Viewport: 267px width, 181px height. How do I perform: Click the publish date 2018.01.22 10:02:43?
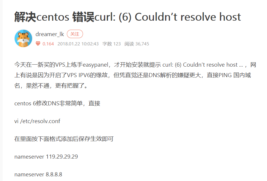pyautogui.click(x=78, y=44)
